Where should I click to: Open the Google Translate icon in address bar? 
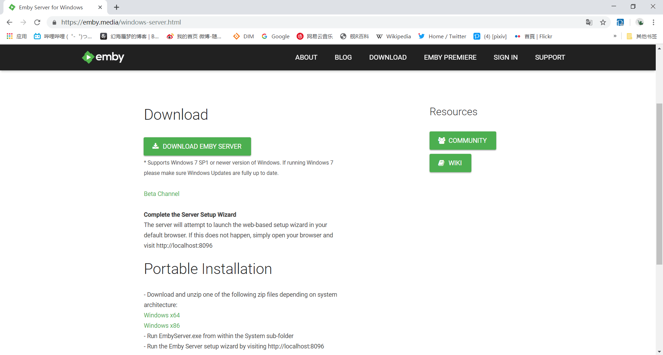tap(589, 22)
